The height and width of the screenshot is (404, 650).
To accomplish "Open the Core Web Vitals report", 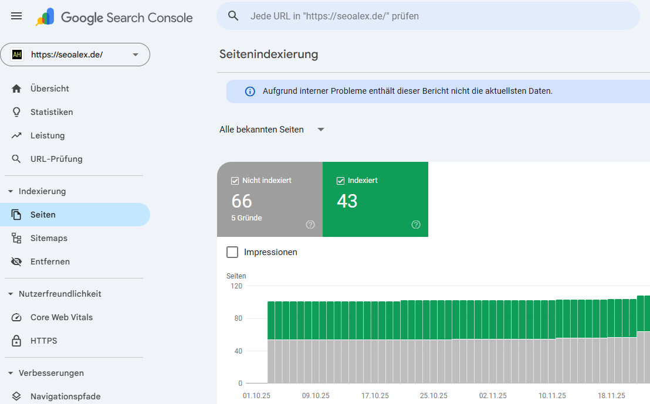I will tap(62, 317).
